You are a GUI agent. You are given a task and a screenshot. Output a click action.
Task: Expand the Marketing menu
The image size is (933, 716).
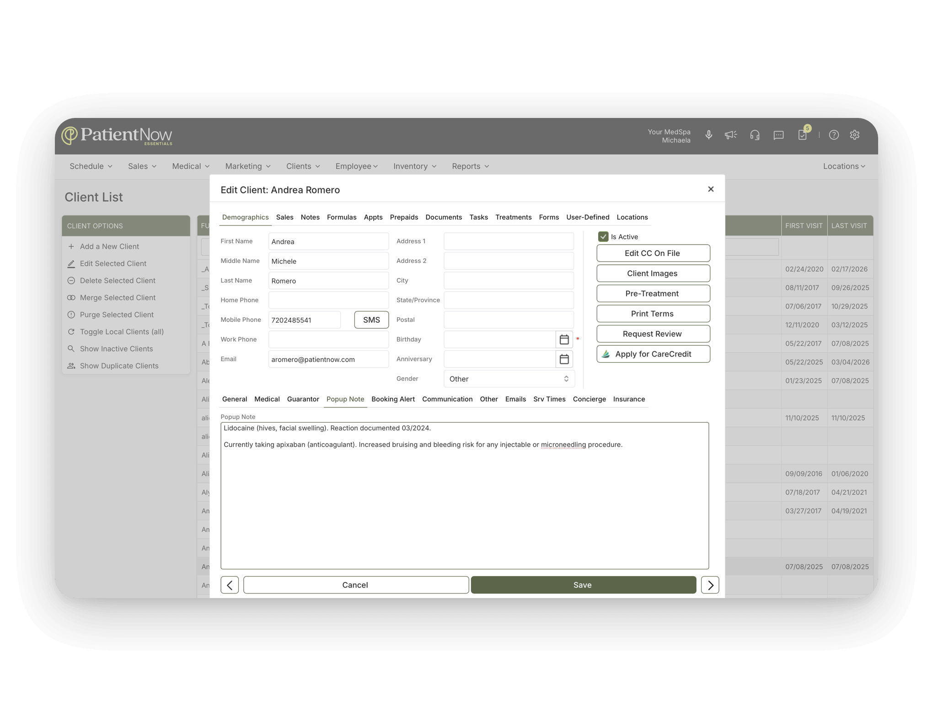click(248, 166)
